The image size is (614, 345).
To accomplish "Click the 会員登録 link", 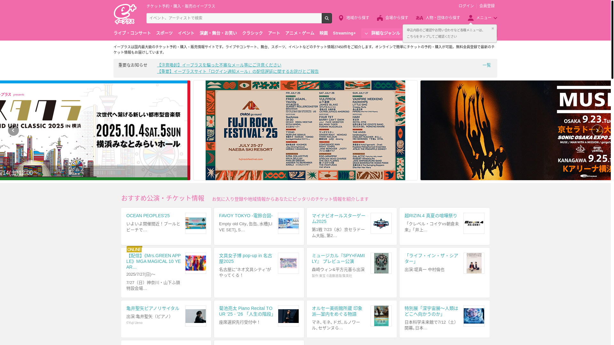I will click(x=487, y=6).
